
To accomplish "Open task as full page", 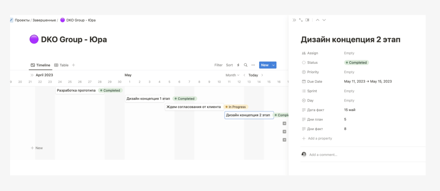I will click(x=301, y=20).
